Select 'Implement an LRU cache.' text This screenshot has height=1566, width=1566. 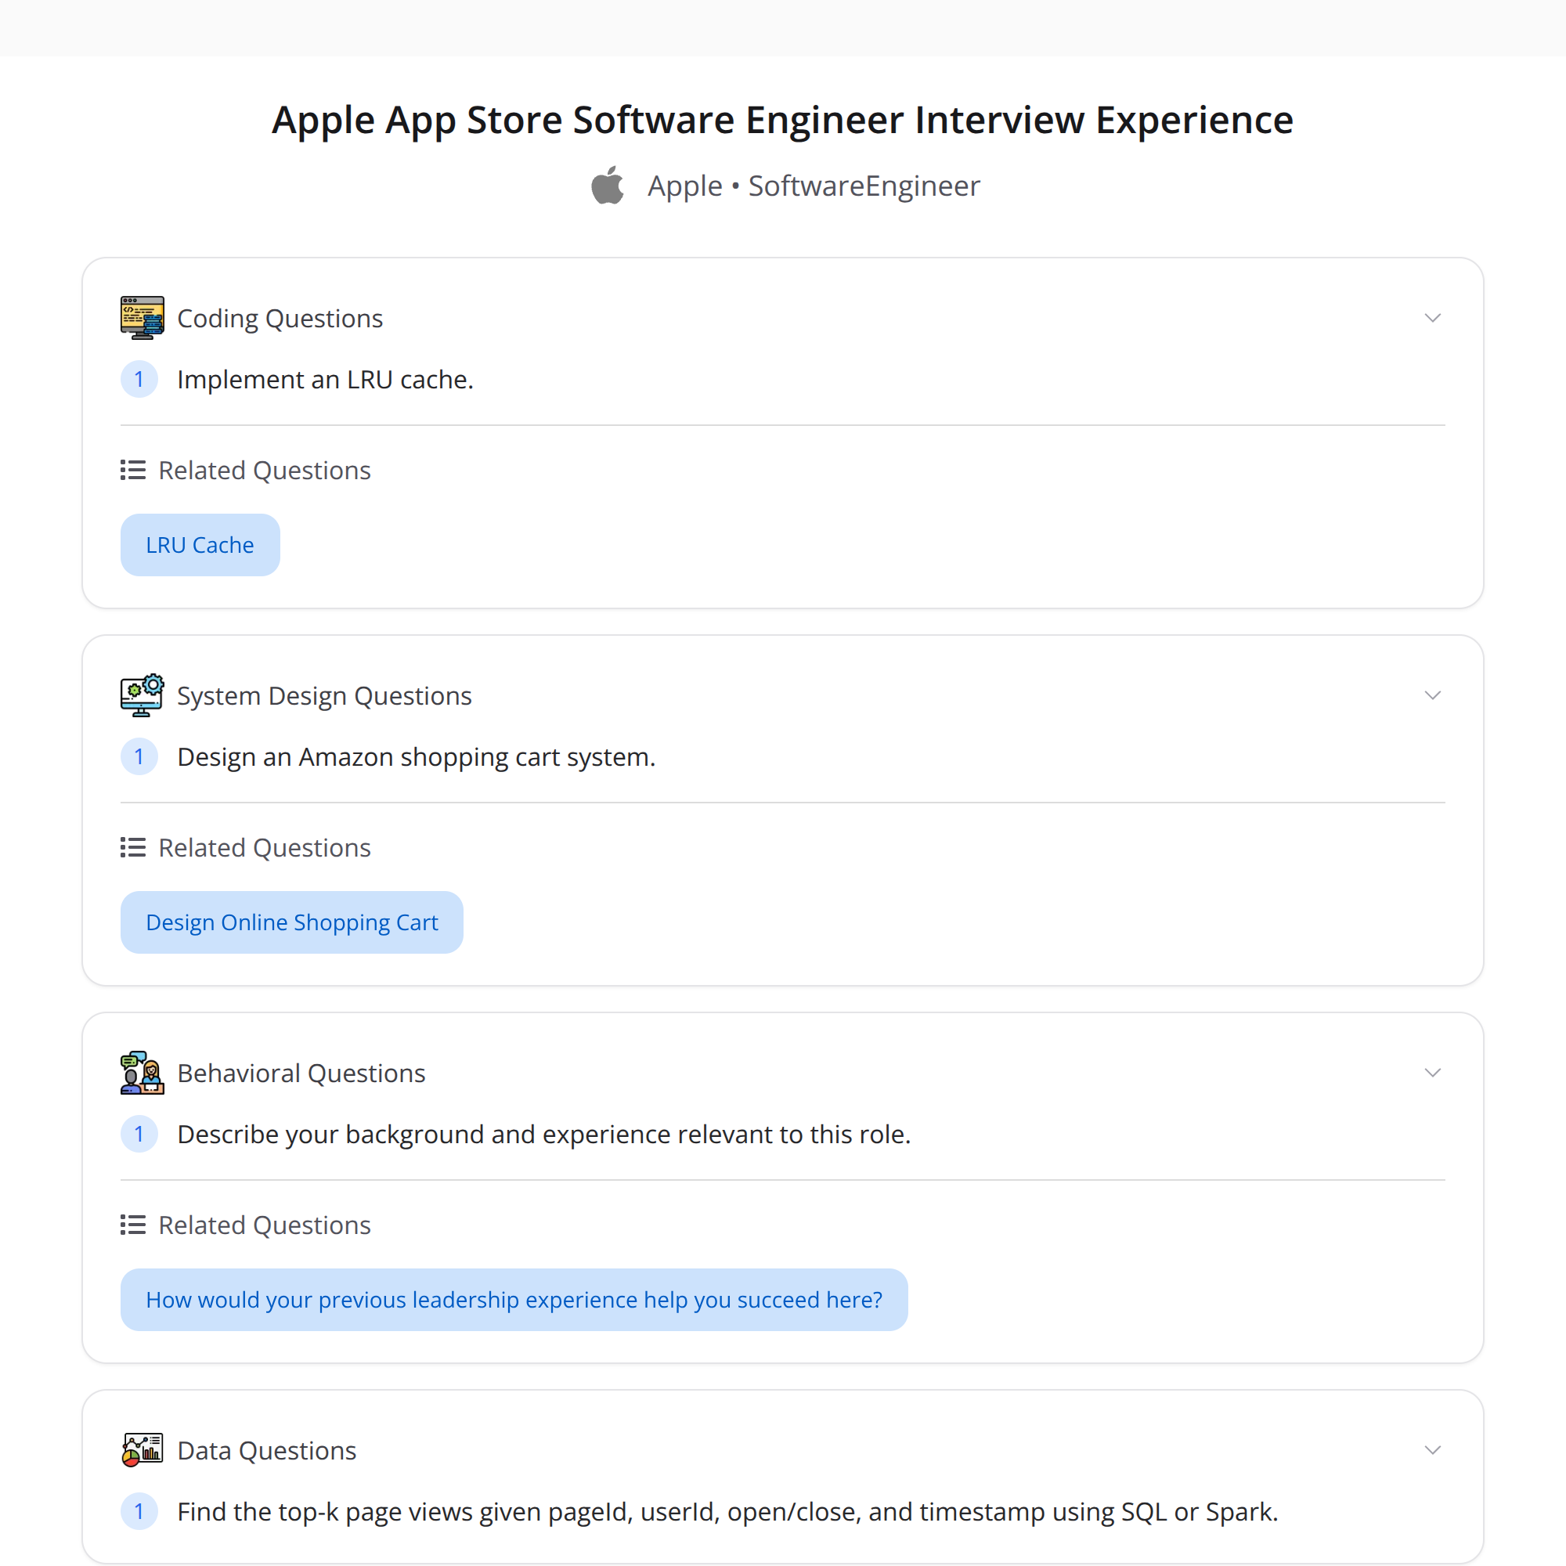pyautogui.click(x=325, y=379)
